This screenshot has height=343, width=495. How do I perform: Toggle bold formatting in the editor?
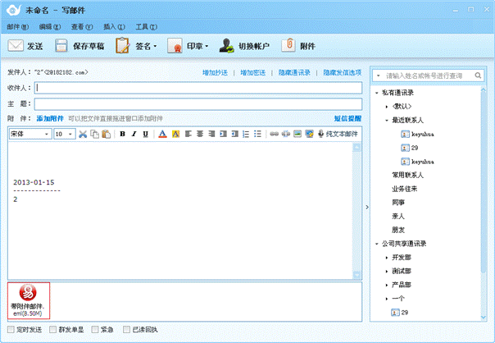122,134
